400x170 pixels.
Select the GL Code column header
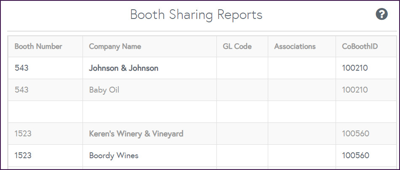coord(237,46)
